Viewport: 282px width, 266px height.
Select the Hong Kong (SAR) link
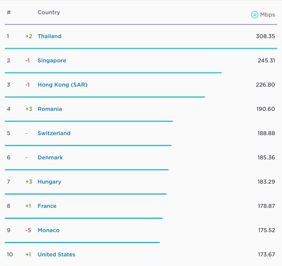pos(63,85)
